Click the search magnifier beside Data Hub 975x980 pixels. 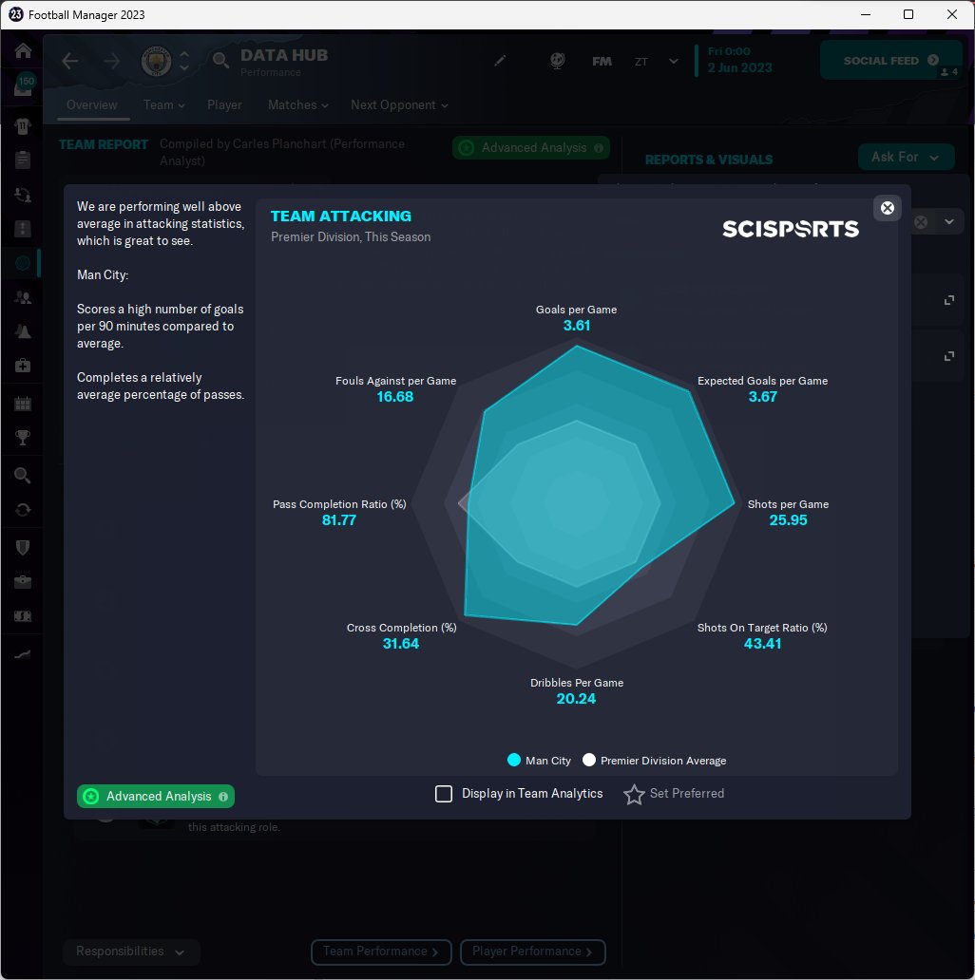220,61
